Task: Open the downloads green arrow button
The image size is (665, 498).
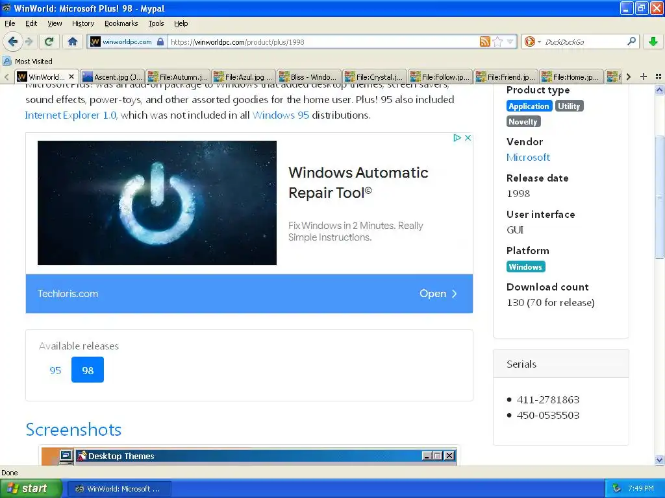Action: click(x=653, y=41)
